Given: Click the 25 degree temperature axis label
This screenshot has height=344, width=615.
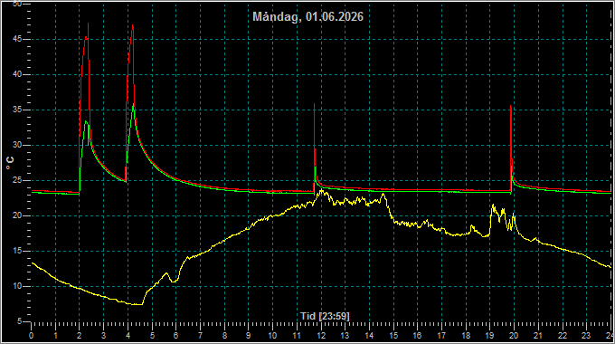Looking at the screenshot, I should pos(17,181).
